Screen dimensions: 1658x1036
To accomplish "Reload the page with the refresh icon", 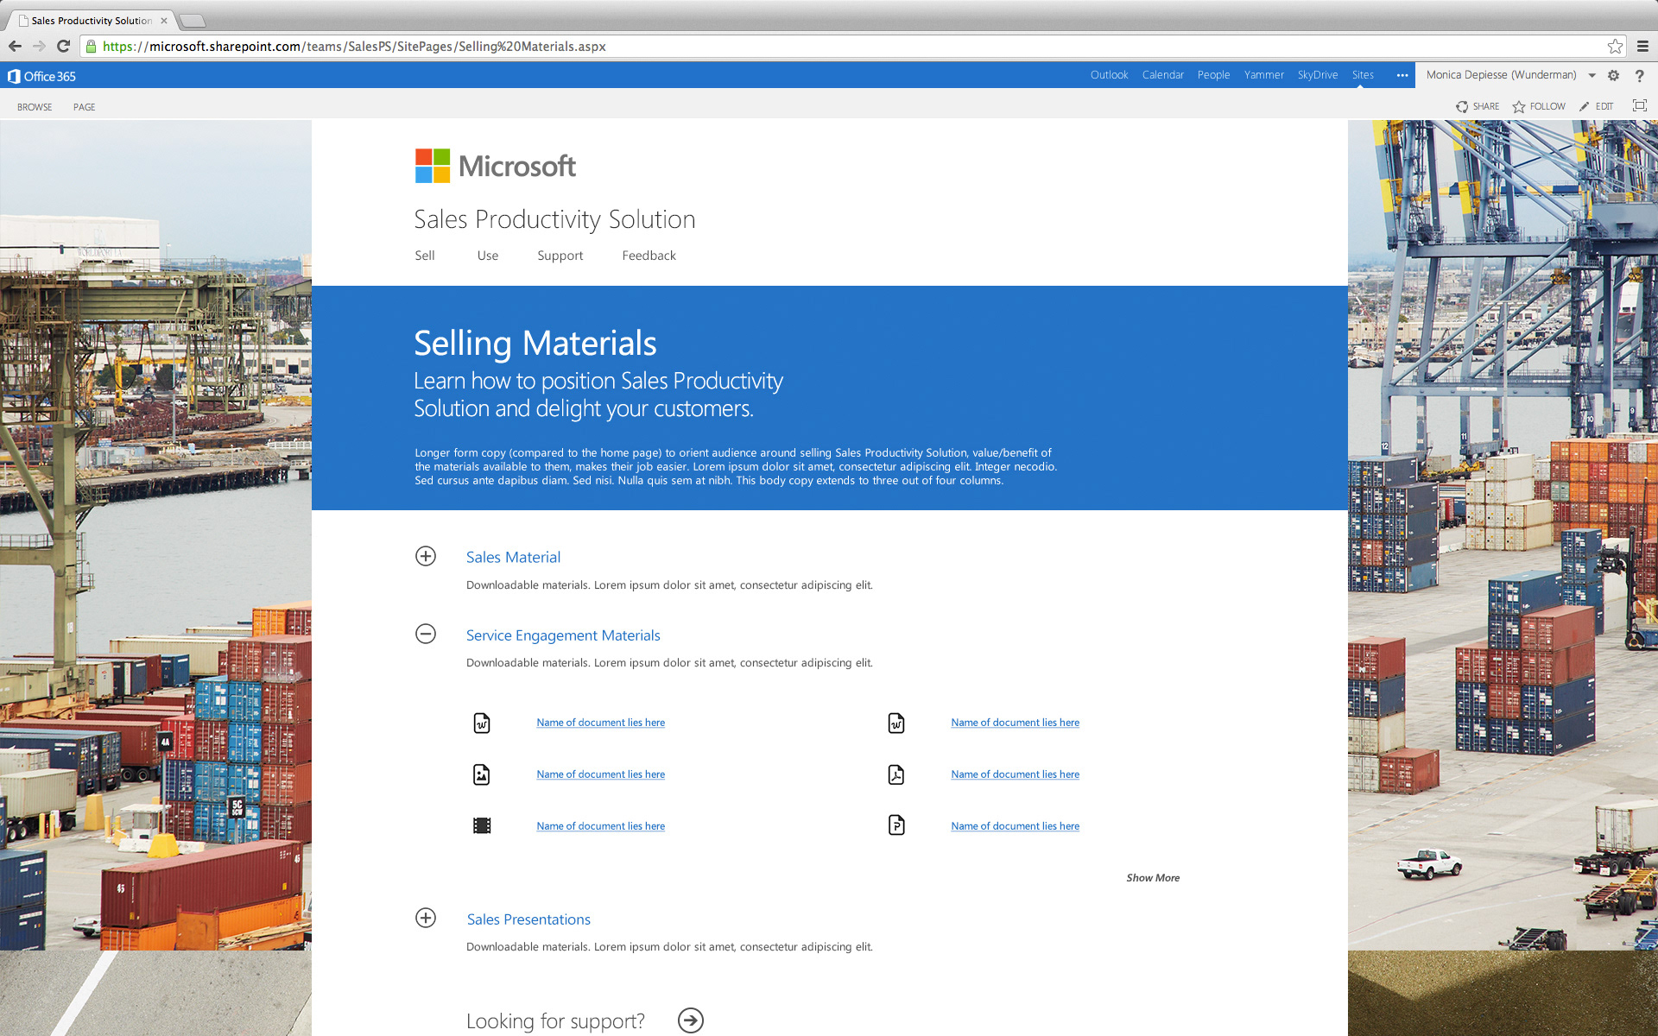I will pos(63,47).
